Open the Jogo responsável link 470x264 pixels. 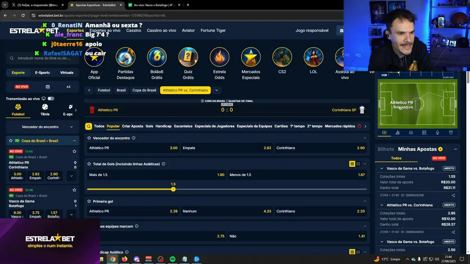tap(312, 30)
